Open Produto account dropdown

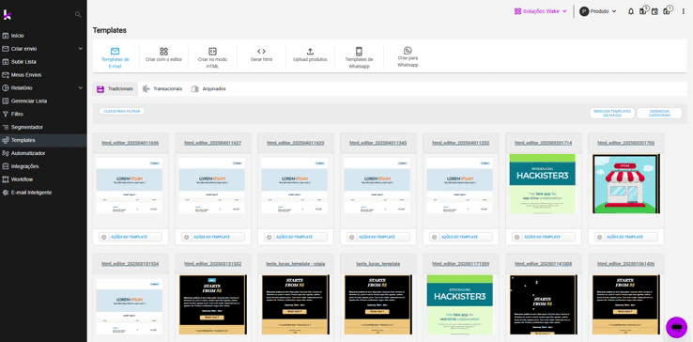pos(598,11)
